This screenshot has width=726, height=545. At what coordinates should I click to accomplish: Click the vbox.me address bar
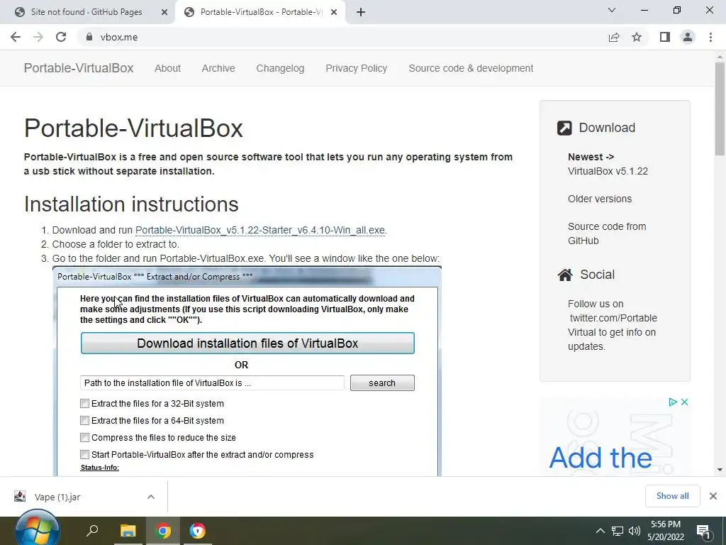[x=342, y=37]
